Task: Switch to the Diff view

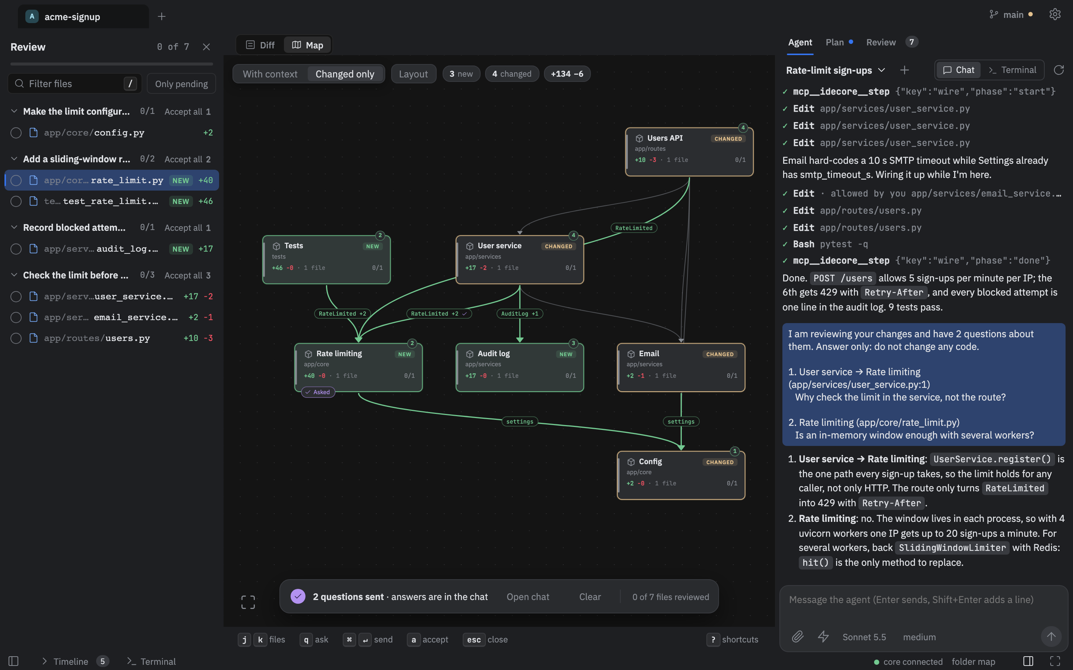Action: click(x=260, y=45)
